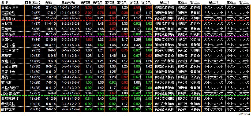Select 勝勝勝勝勝勝 recent form for 皇家馬德里
This screenshot has width=251, height=116.
pyautogui.click(x=164, y=7)
